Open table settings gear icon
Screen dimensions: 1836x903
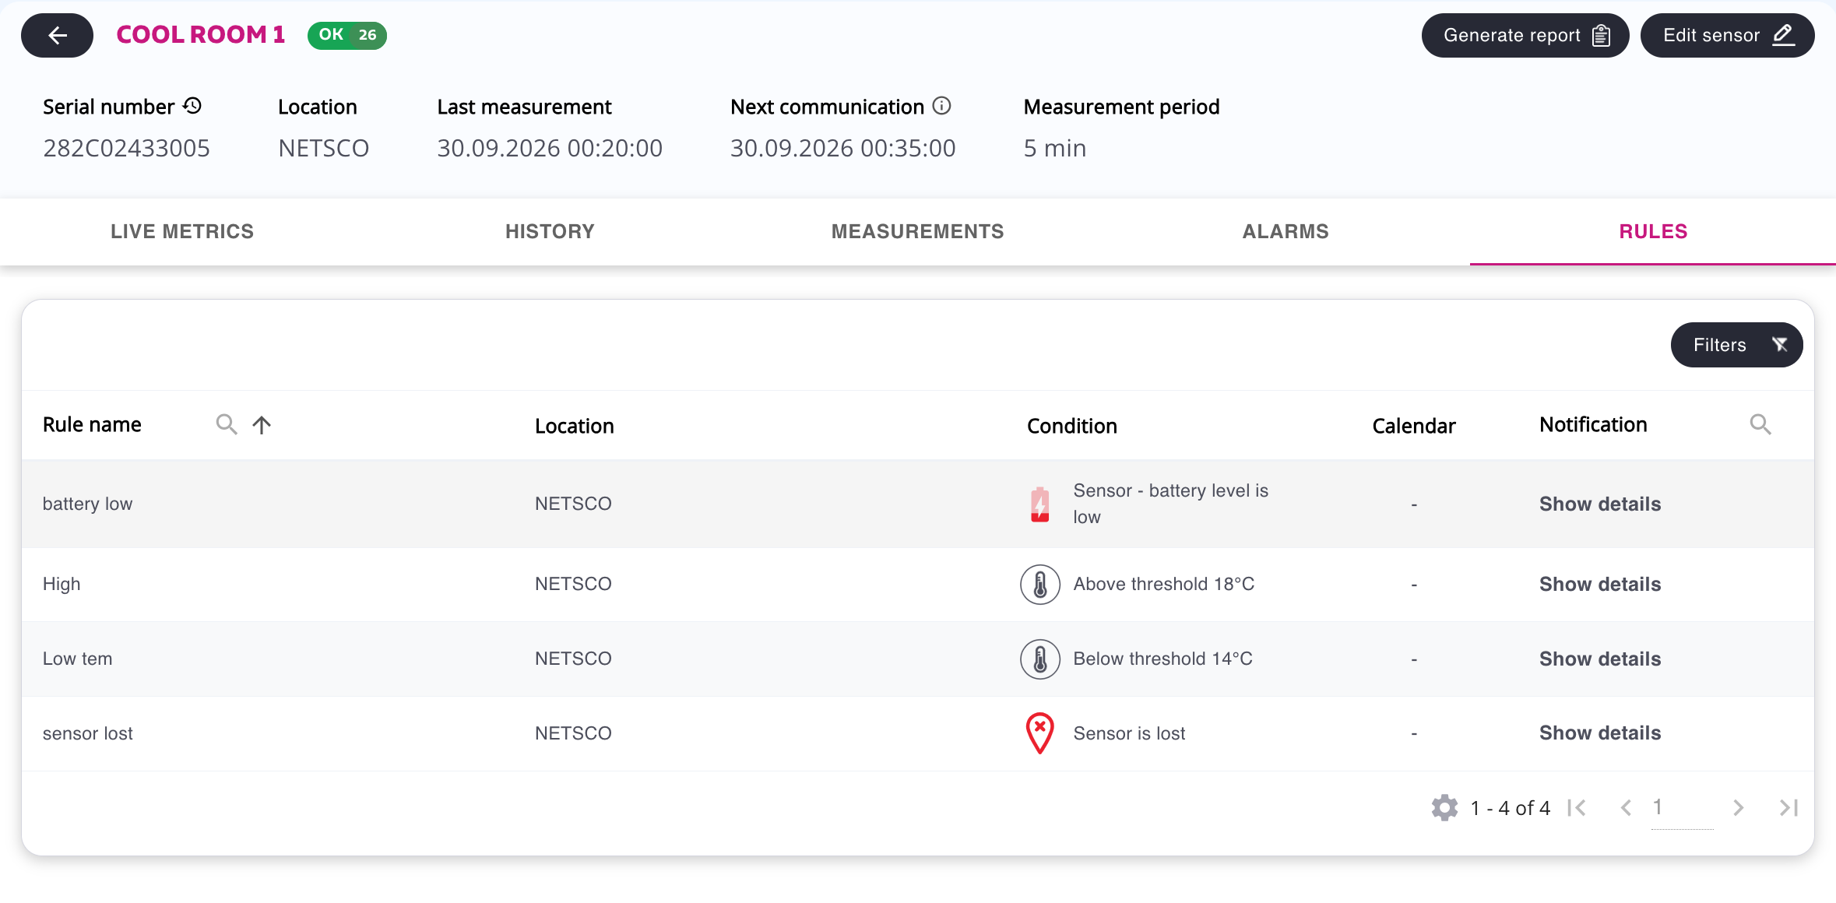click(x=1444, y=808)
